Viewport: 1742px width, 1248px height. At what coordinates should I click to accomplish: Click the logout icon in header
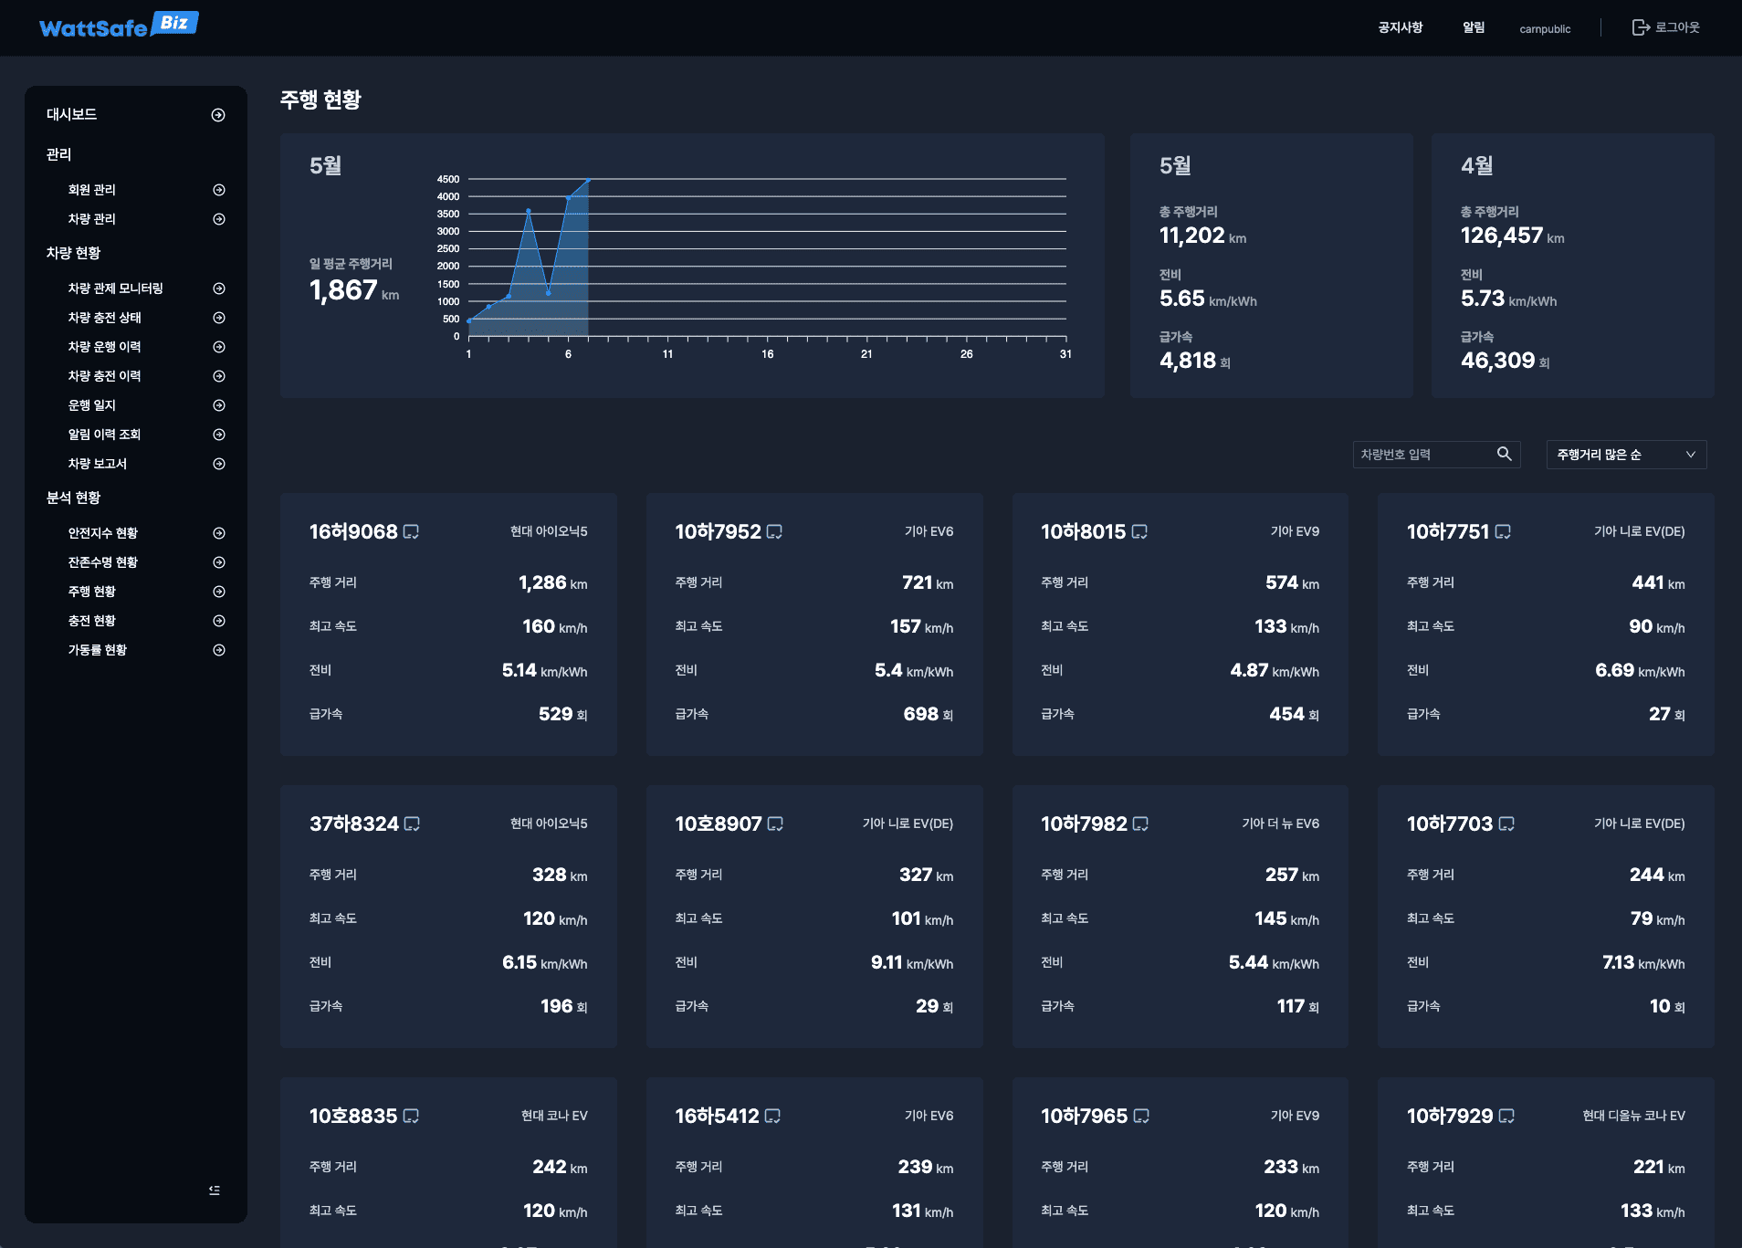click(1641, 27)
